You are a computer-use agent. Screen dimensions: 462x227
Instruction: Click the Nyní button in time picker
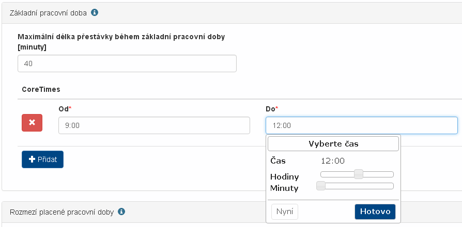pyautogui.click(x=285, y=212)
